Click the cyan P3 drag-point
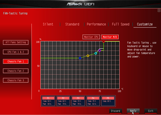The width and height of the screenshot is (161, 115). (96, 53)
